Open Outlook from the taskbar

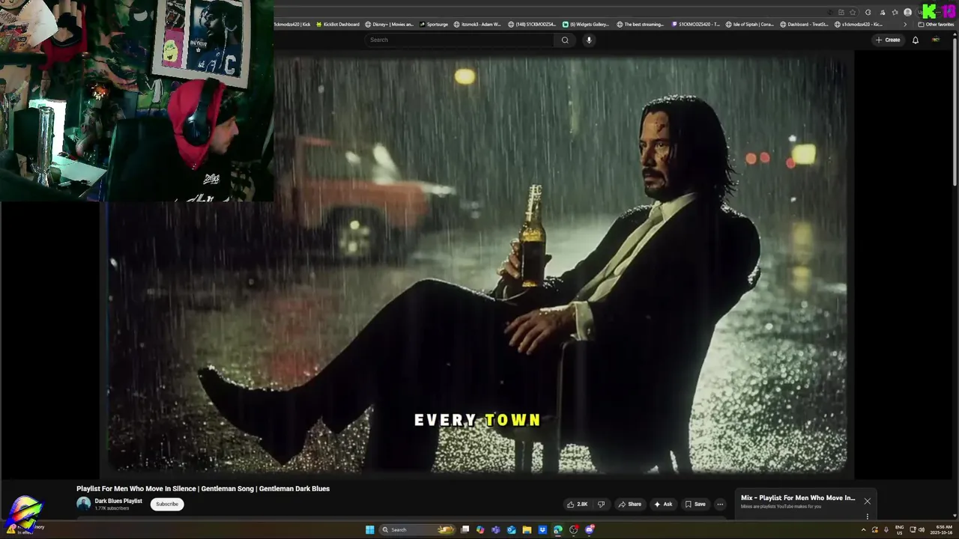511,529
